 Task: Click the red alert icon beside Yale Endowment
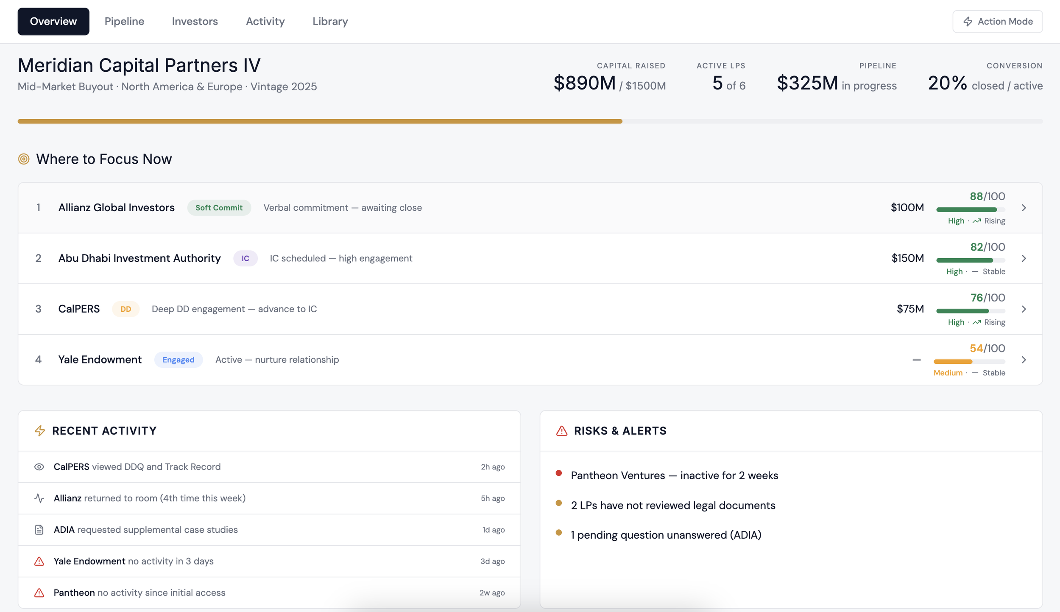39,562
